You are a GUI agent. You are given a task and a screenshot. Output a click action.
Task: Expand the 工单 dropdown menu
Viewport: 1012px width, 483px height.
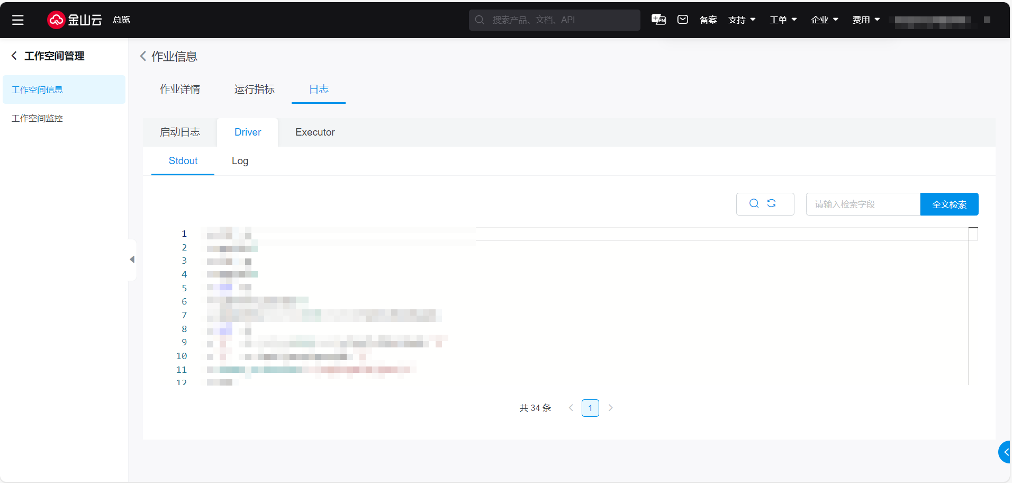point(783,20)
